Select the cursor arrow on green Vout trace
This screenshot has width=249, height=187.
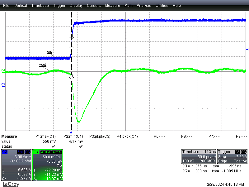[x=72, y=78]
